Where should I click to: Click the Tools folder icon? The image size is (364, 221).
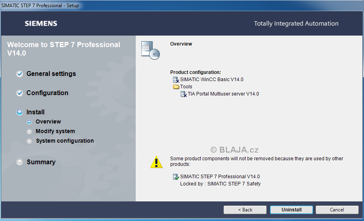[176, 87]
